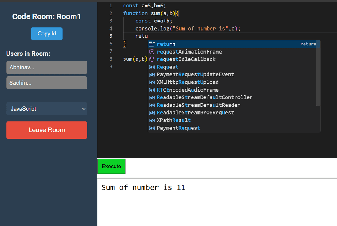
Task: Open the JavaScript language dropdown
Action: coord(47,109)
